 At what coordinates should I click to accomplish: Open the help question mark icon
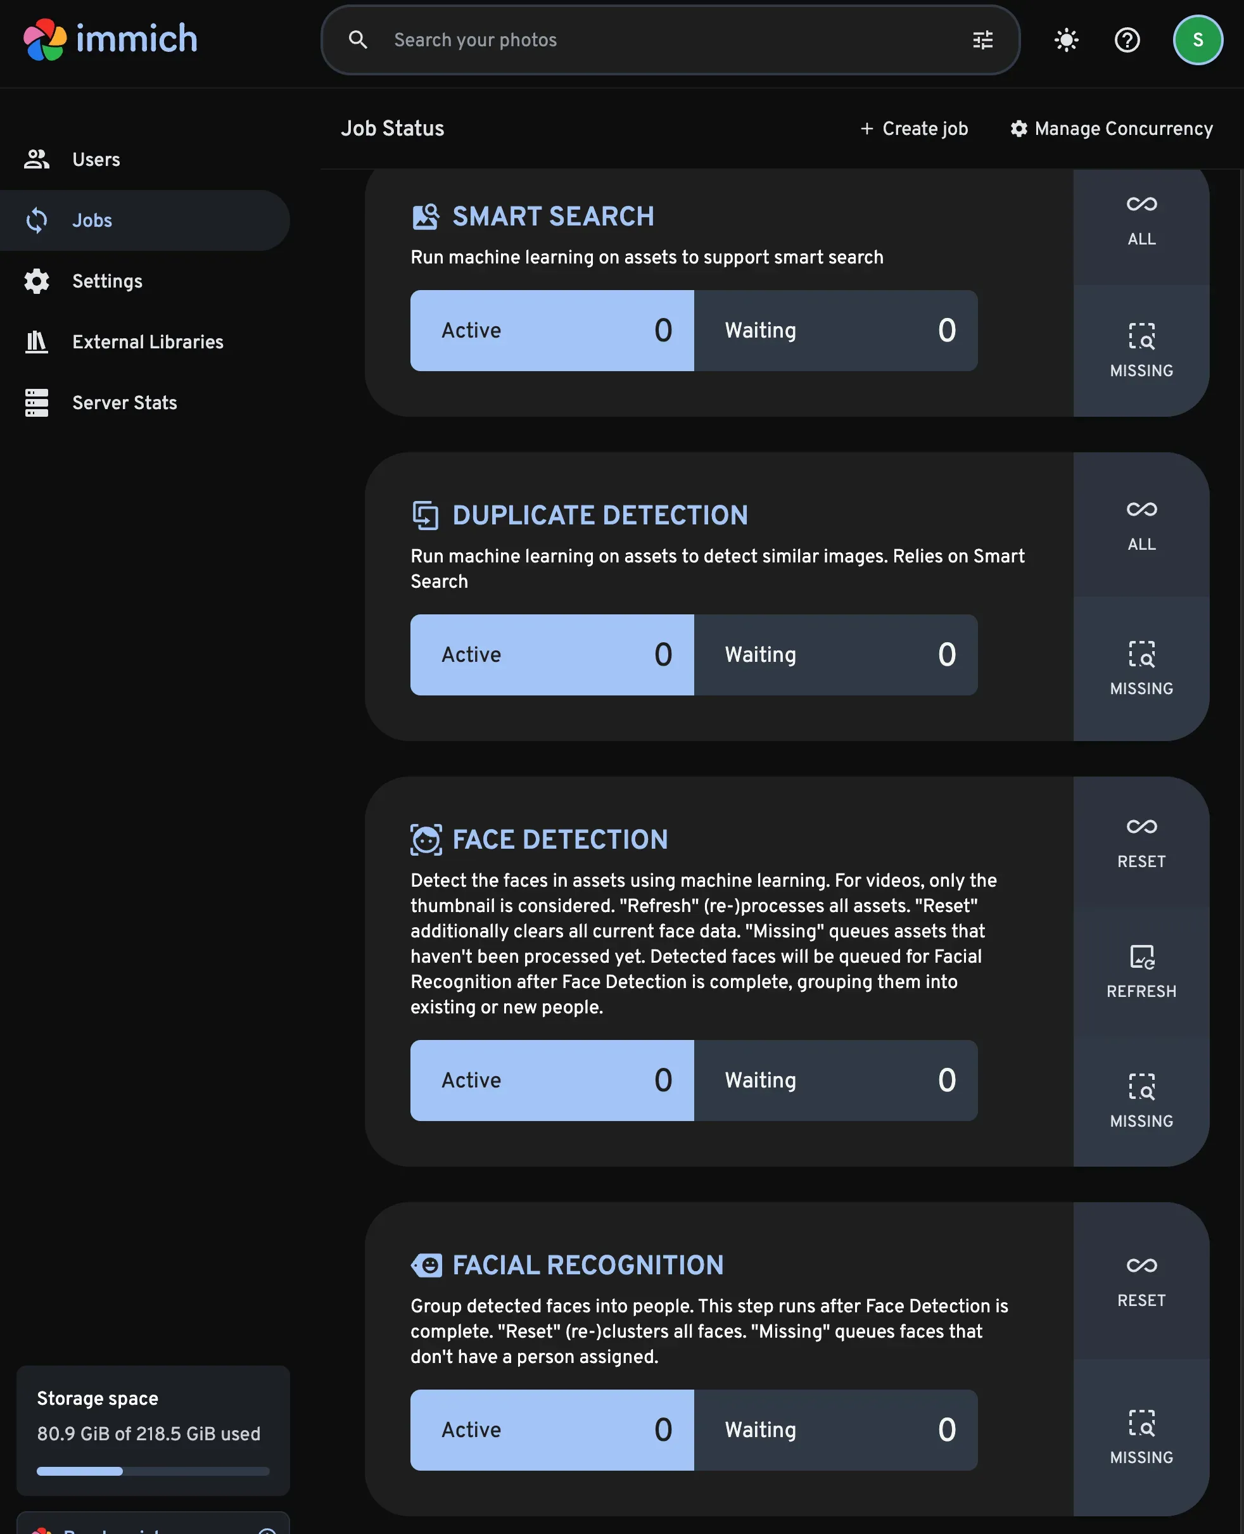[1126, 40]
